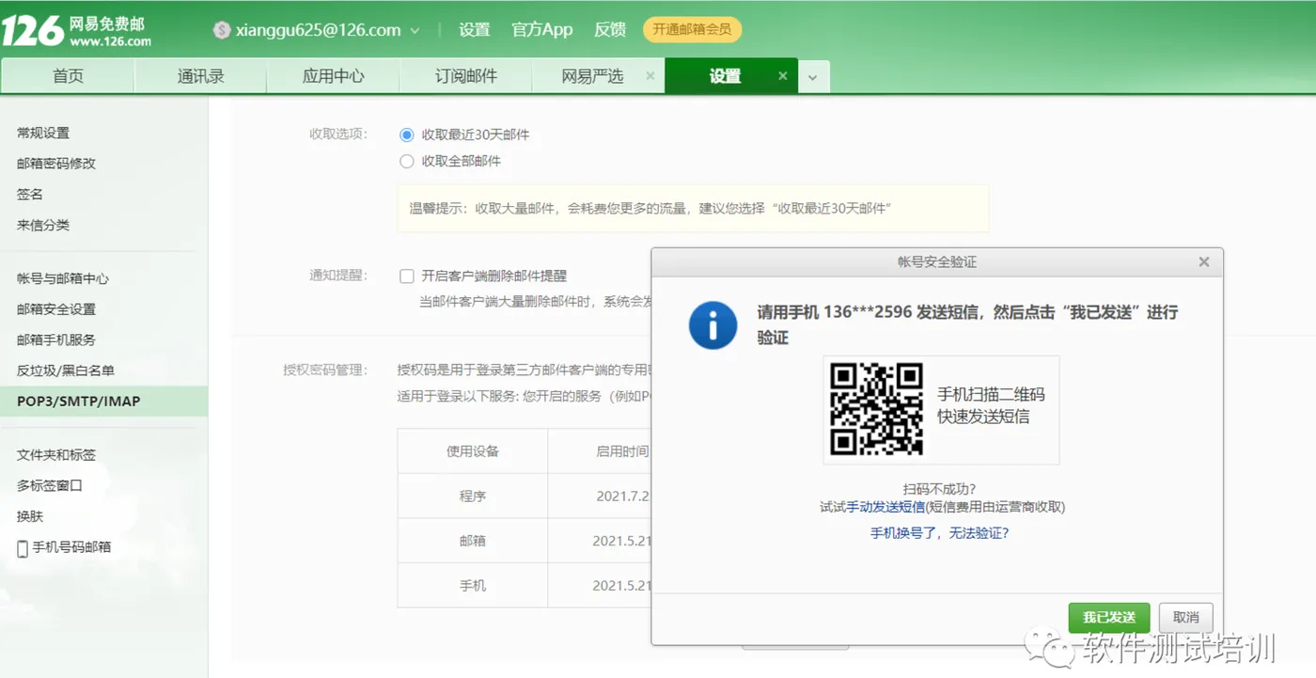Viewport: 1316px width, 678px height.
Task: Click the 邮箱 device cell
Action: tap(473, 541)
